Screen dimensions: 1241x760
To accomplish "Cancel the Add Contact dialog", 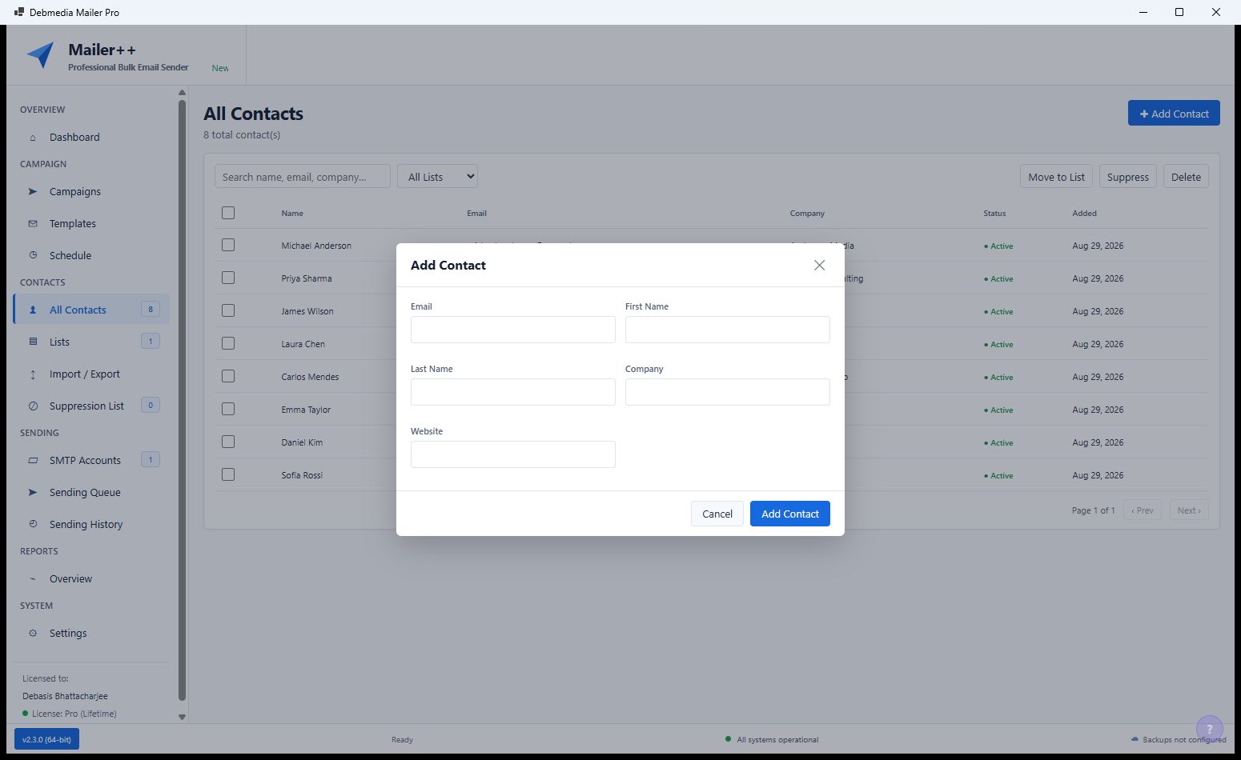I will pos(717,514).
